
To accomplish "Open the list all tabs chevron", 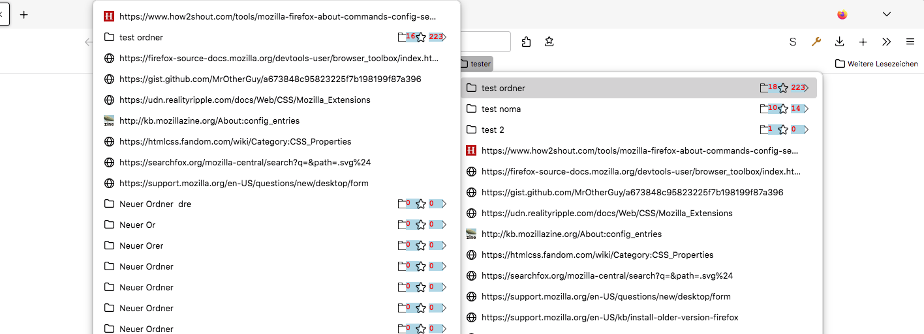I will point(887,14).
